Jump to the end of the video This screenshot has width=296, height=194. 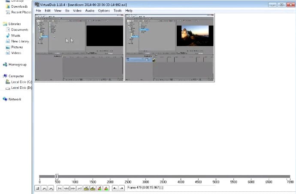(x=79, y=188)
